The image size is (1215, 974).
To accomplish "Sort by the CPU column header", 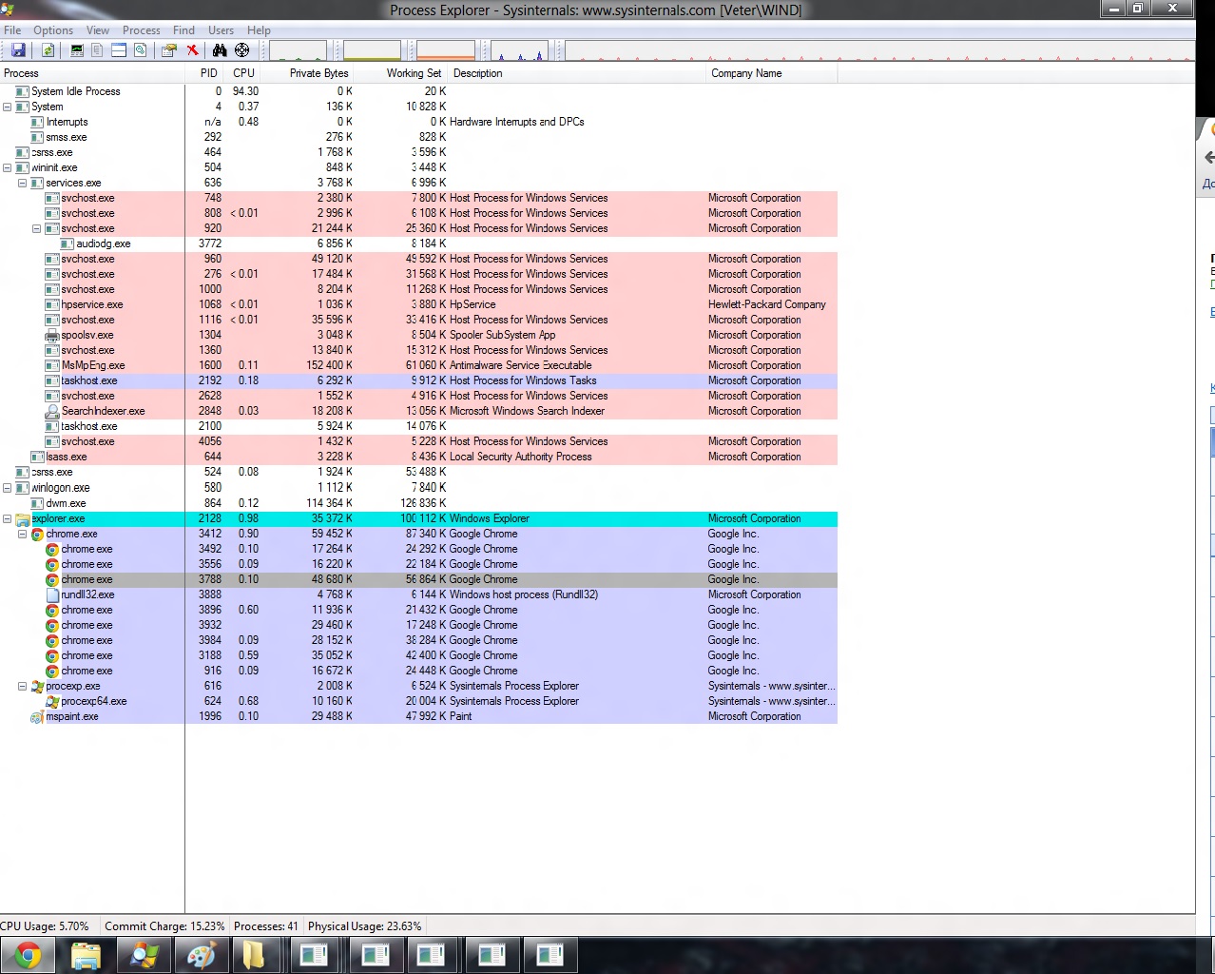I will tap(243, 73).
